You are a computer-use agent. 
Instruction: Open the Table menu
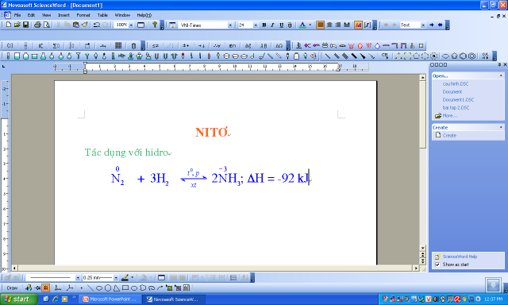[x=102, y=15]
